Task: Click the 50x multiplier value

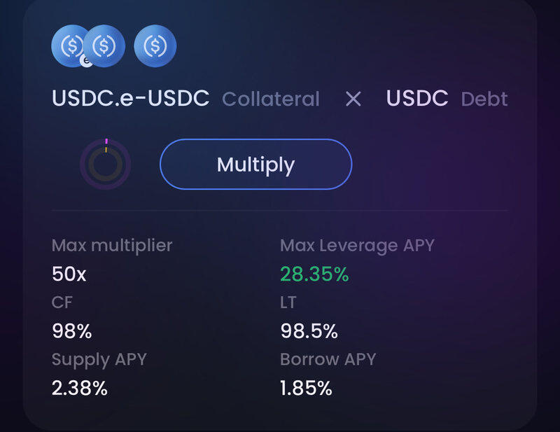Action: 69,274
